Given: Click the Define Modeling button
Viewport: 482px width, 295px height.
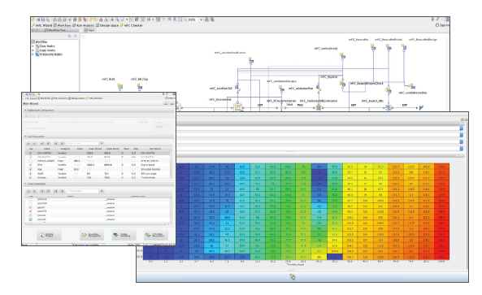Looking at the screenshot, I should pyautogui.click(x=124, y=235).
